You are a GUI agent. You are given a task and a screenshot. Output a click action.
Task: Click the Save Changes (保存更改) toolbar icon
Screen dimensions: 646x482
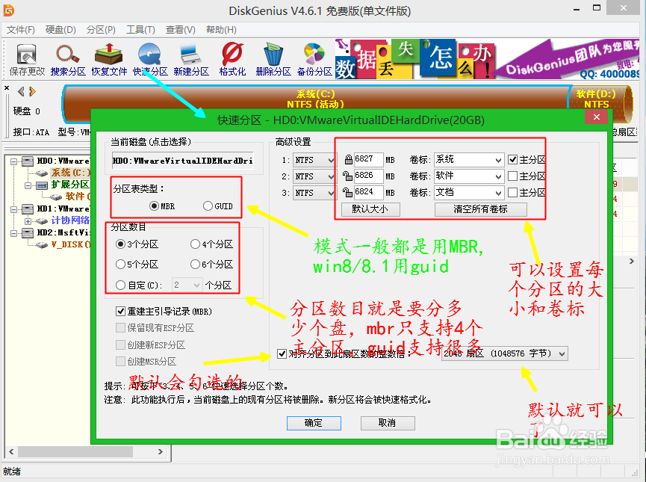[27, 60]
